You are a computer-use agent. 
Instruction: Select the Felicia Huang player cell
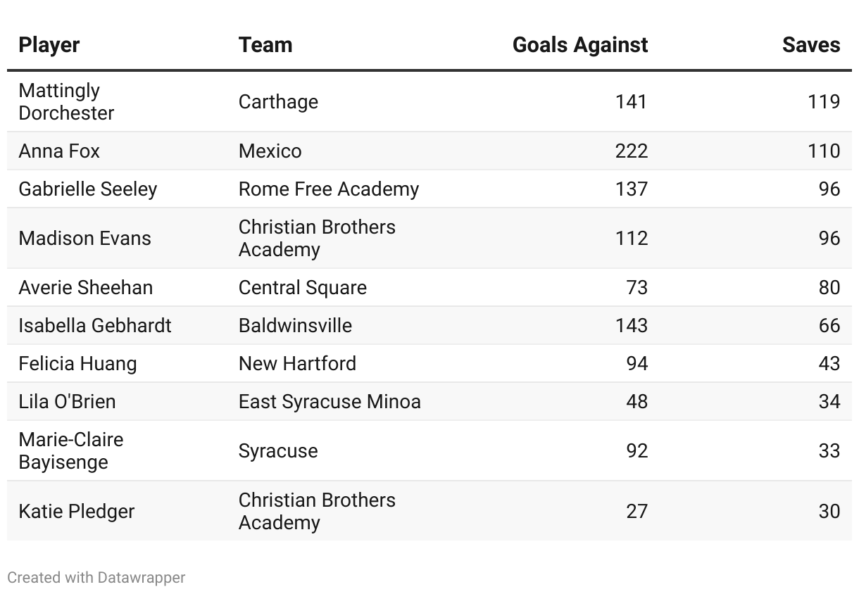click(x=77, y=364)
